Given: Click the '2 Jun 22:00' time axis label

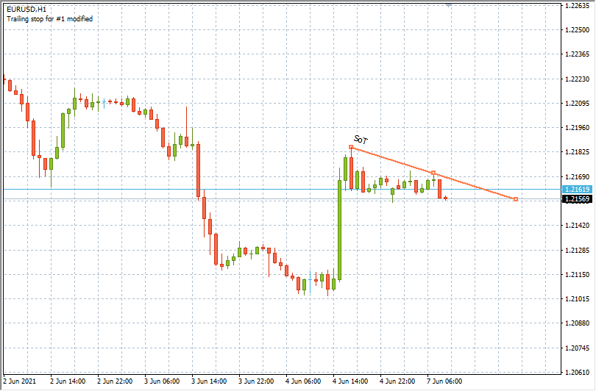Looking at the screenshot, I should 116,381.
